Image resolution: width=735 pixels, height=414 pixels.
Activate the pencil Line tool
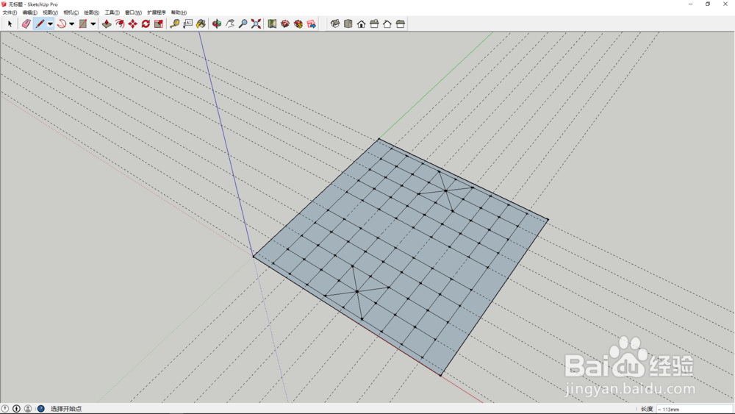coord(40,24)
